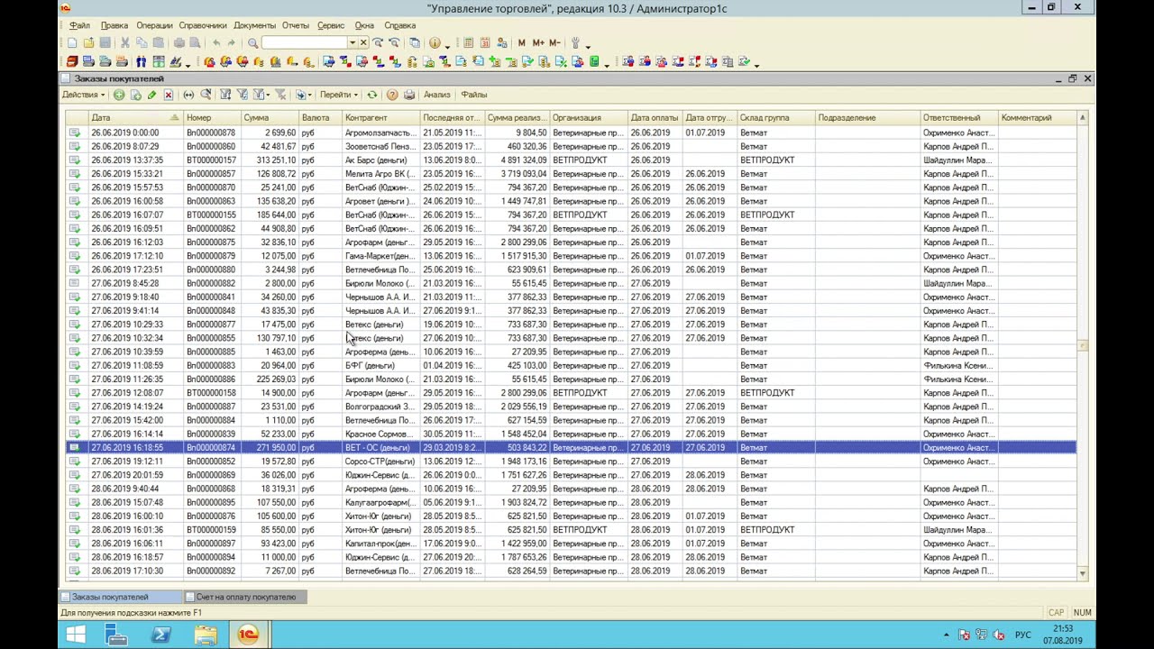Click the Cut scissors toolbar icon
The image size is (1154, 649).
[x=124, y=42]
